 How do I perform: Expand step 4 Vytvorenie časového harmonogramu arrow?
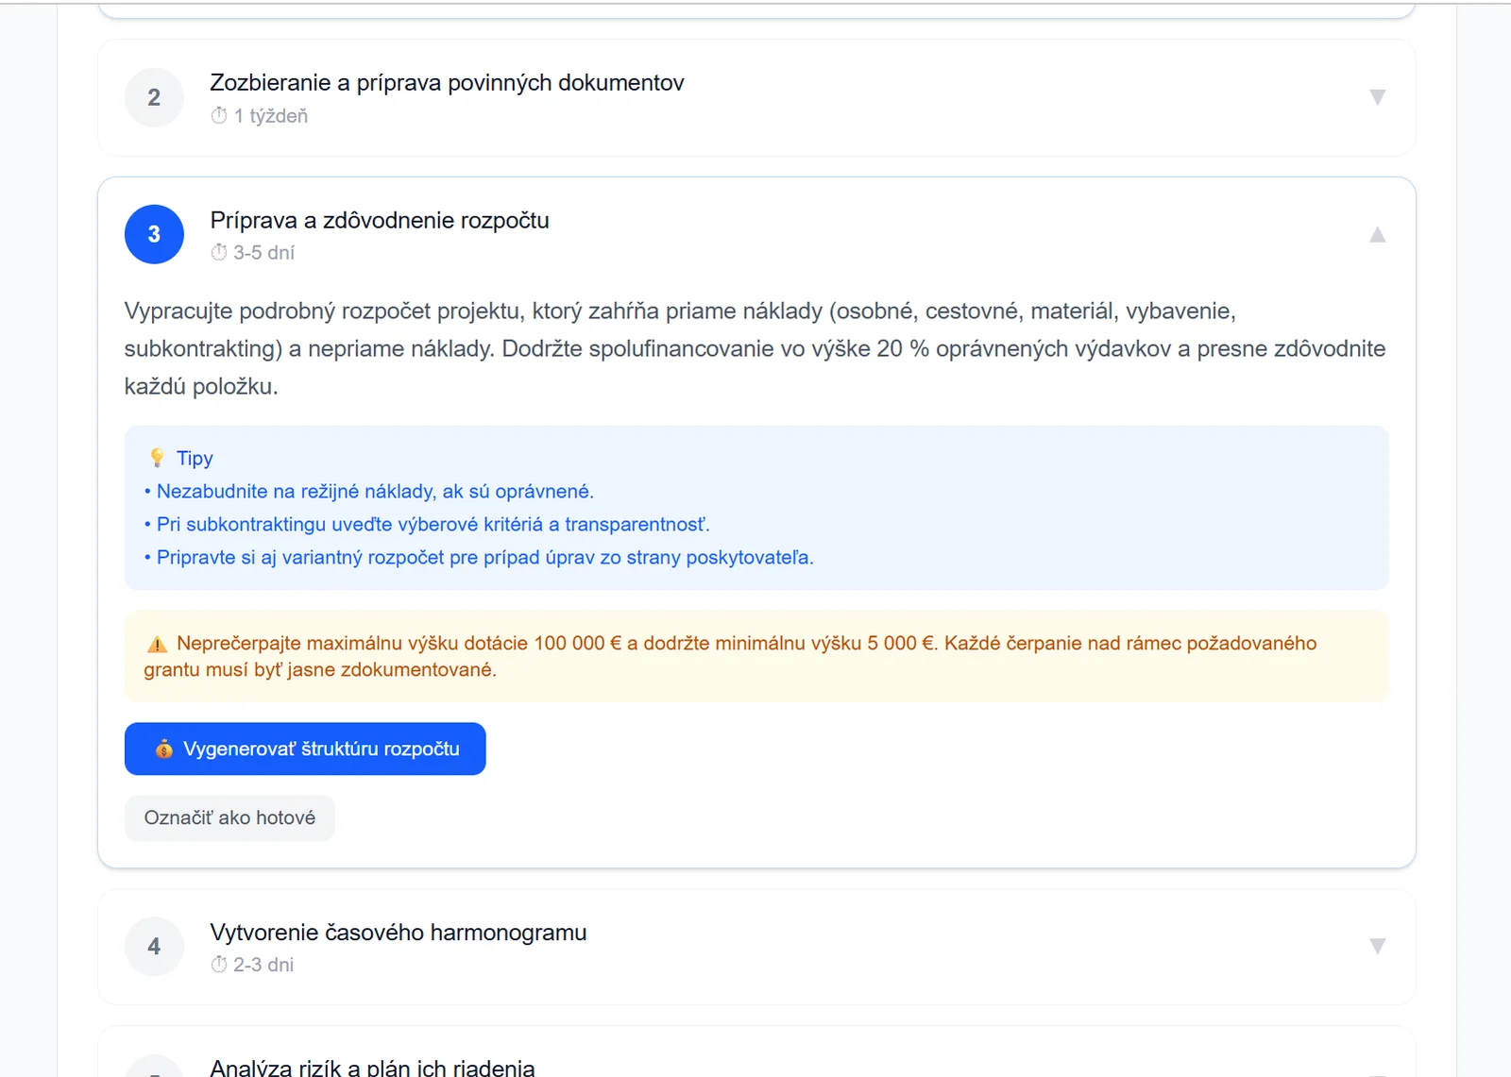click(x=1377, y=946)
